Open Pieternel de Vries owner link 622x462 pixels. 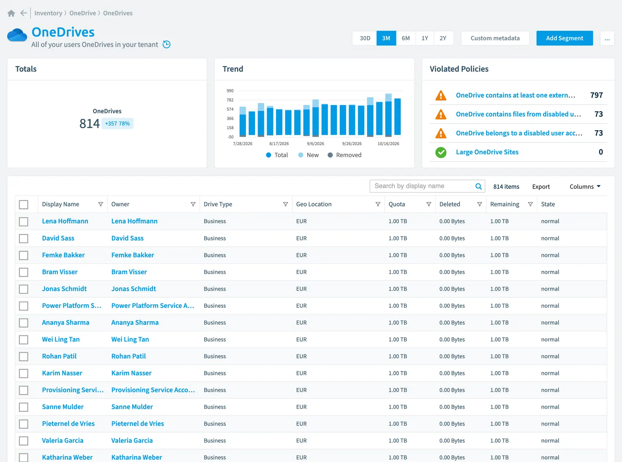coord(138,424)
